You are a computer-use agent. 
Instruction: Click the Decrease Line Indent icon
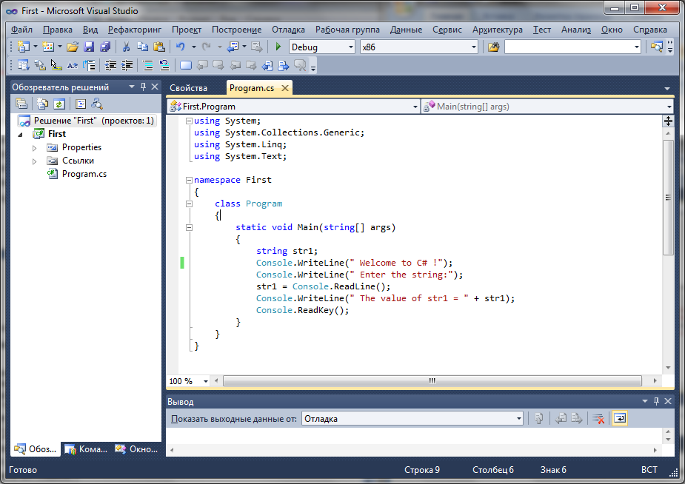point(110,65)
